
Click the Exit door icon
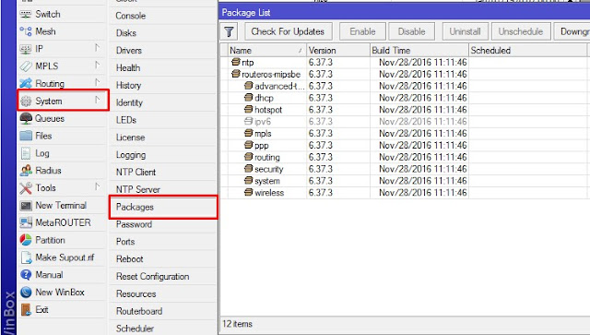(x=26, y=310)
